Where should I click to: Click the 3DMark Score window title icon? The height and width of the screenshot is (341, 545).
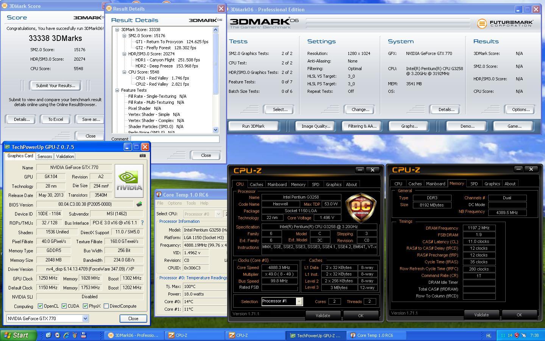coord(5,6)
